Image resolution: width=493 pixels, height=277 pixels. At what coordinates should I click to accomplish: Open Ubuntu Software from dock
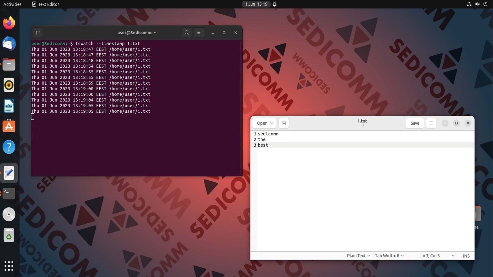[x=9, y=126]
